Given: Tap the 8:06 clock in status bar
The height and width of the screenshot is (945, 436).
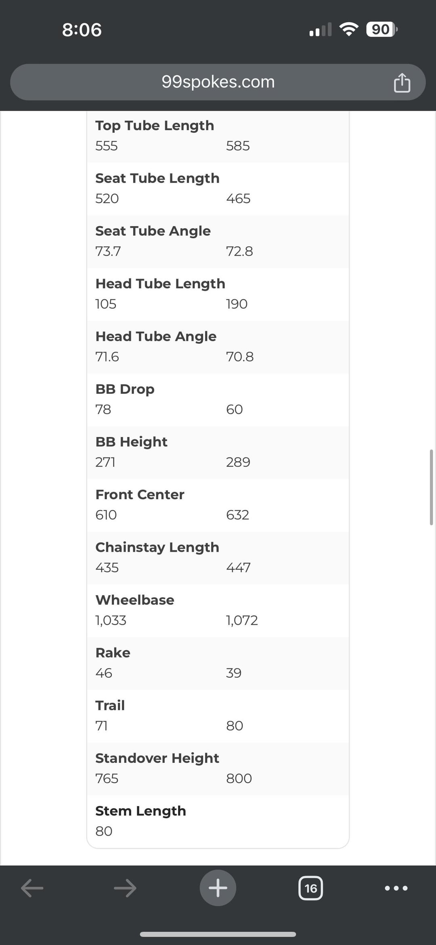Looking at the screenshot, I should click(82, 30).
